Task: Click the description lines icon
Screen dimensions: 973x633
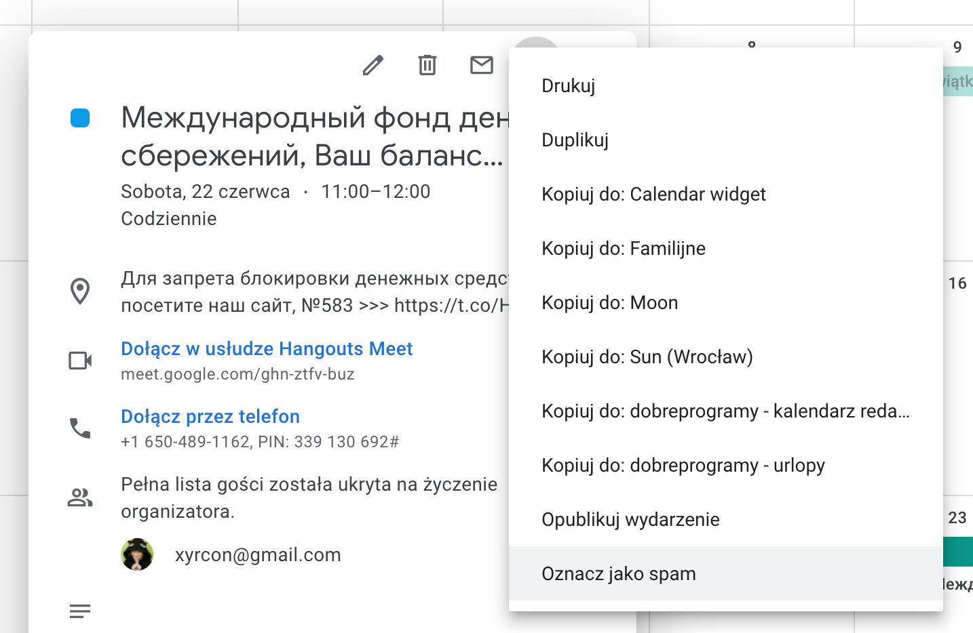Action: (80, 611)
